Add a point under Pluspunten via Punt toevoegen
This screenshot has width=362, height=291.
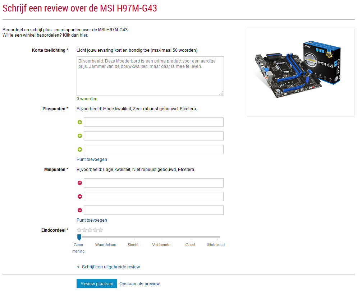tap(92, 160)
